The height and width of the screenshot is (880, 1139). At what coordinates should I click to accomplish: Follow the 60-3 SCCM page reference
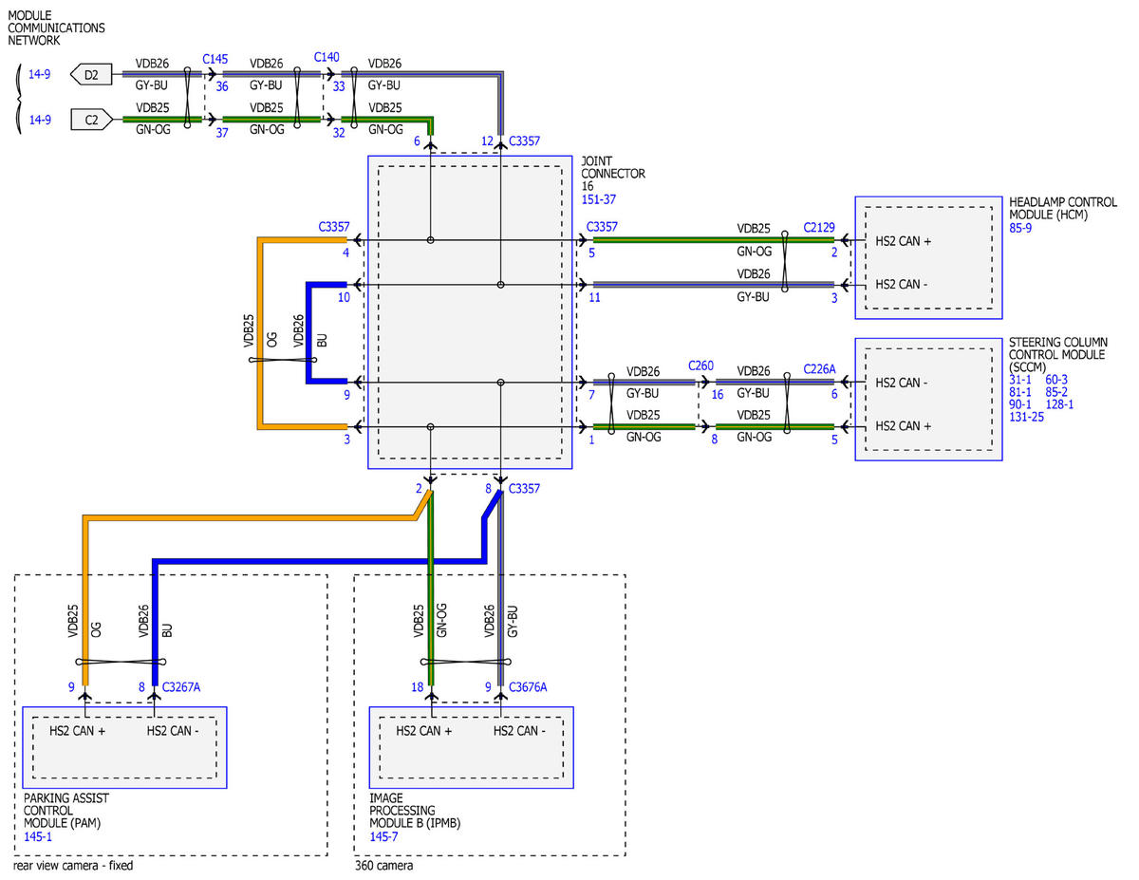(x=1058, y=380)
